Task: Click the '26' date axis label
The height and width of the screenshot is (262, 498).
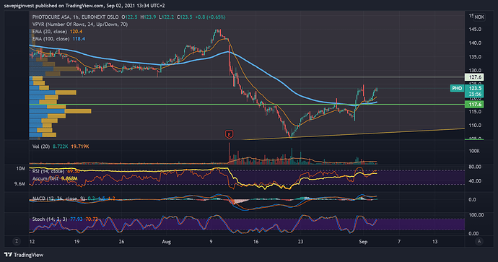Action: pyautogui.click(x=121, y=242)
